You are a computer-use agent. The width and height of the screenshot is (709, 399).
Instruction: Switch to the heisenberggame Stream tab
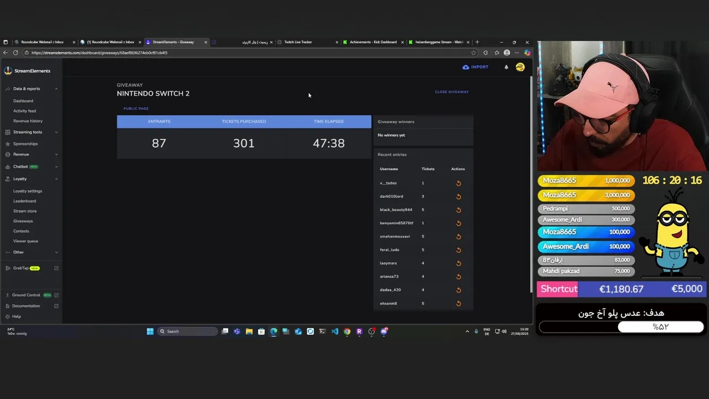pyautogui.click(x=439, y=42)
